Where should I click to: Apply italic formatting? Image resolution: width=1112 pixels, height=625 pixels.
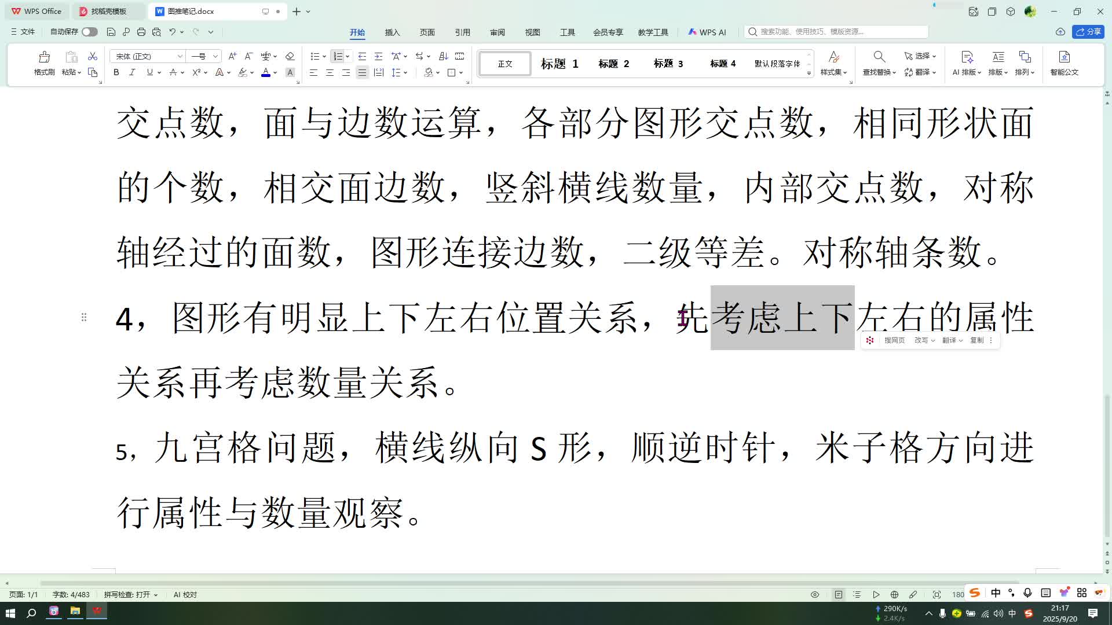coord(132,72)
